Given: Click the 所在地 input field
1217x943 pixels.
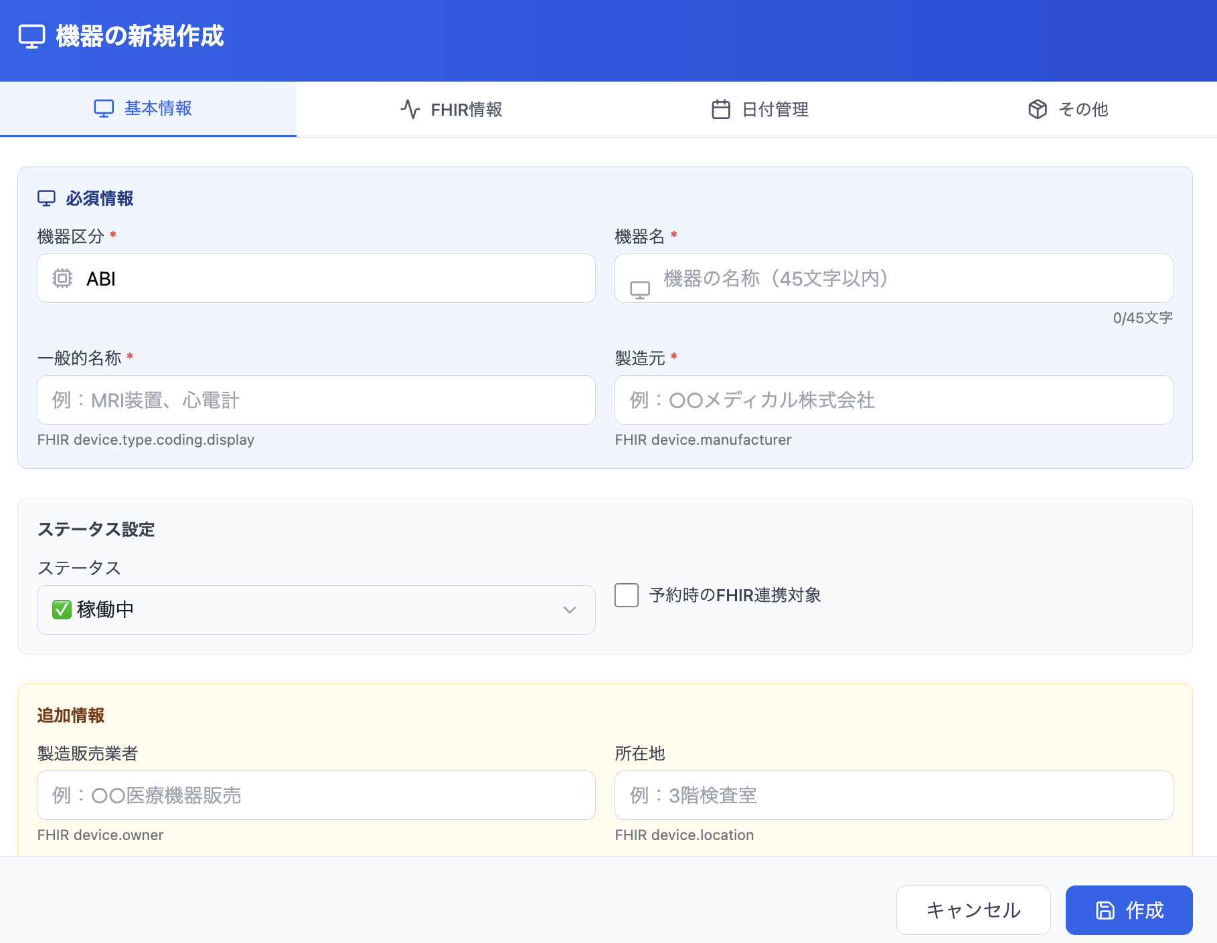Looking at the screenshot, I should tap(893, 795).
